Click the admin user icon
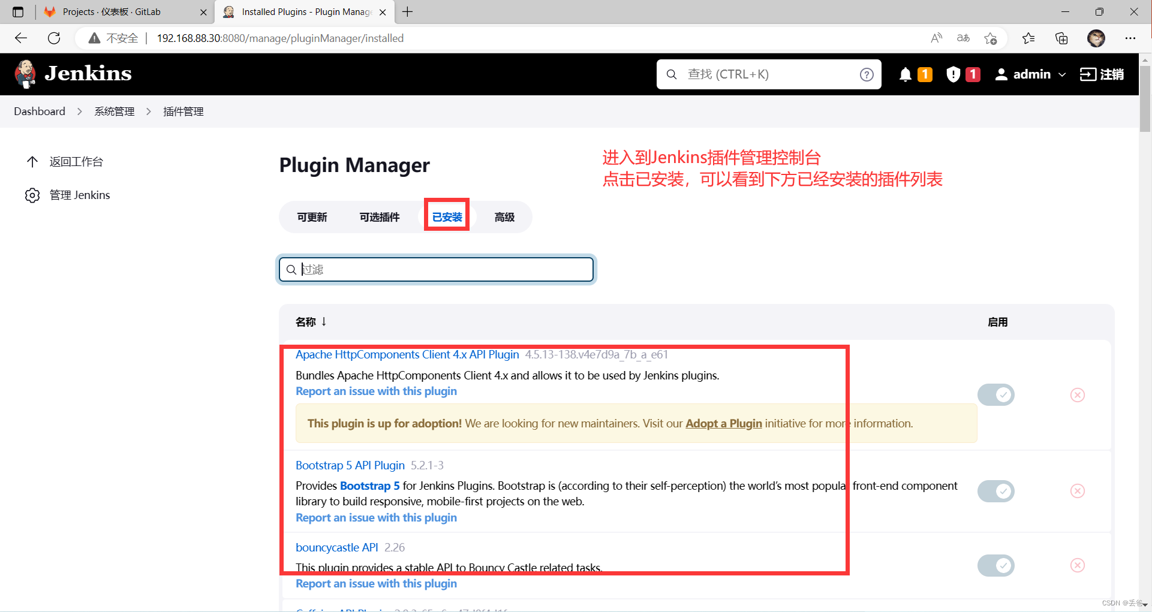 [x=1001, y=74]
